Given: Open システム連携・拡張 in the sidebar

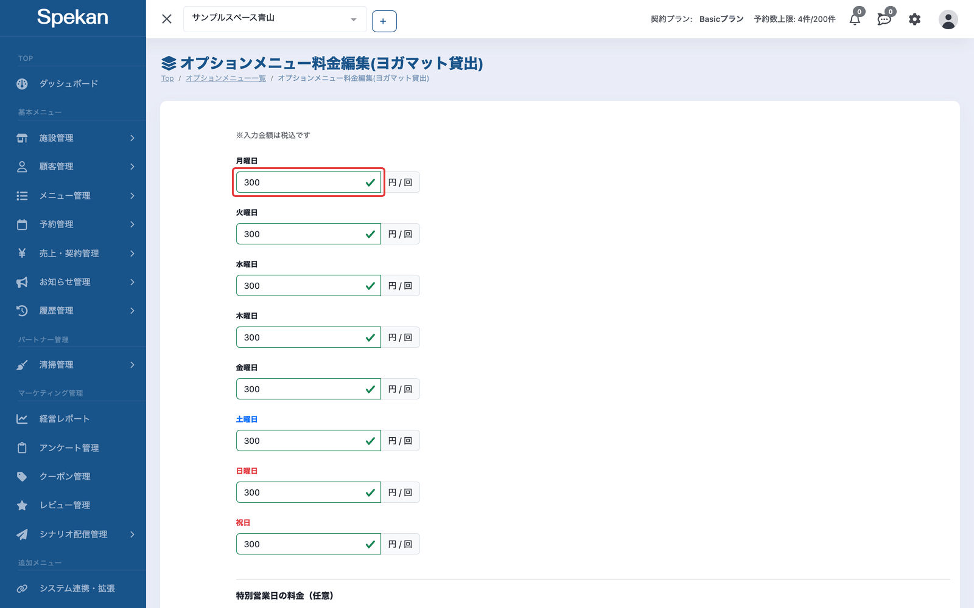Looking at the screenshot, I should 73,589.
